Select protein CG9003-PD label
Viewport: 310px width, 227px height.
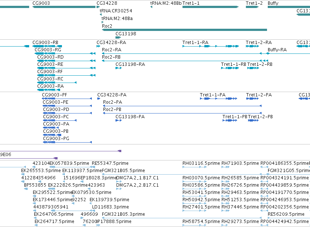pyautogui.click(x=56, y=109)
